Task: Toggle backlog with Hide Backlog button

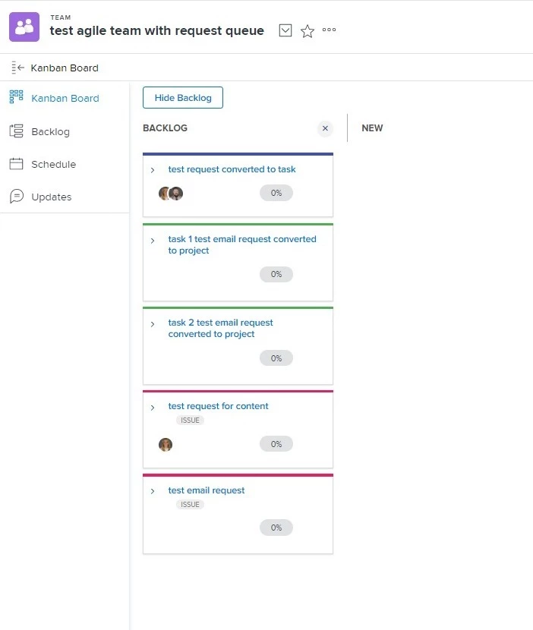Action: 183,98
